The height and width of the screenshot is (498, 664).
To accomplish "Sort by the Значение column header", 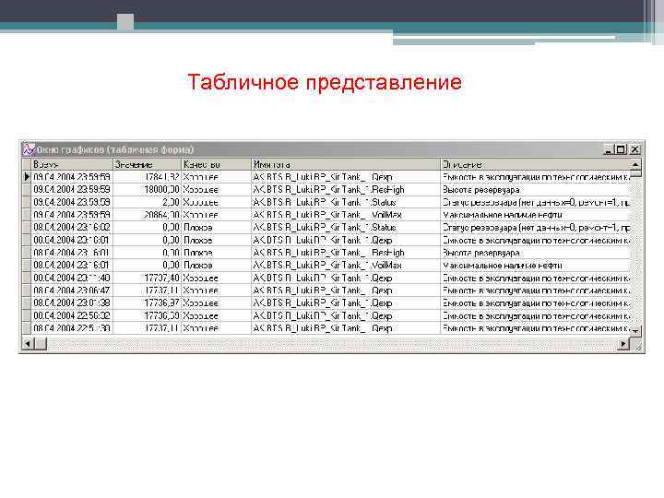I will coord(148,164).
